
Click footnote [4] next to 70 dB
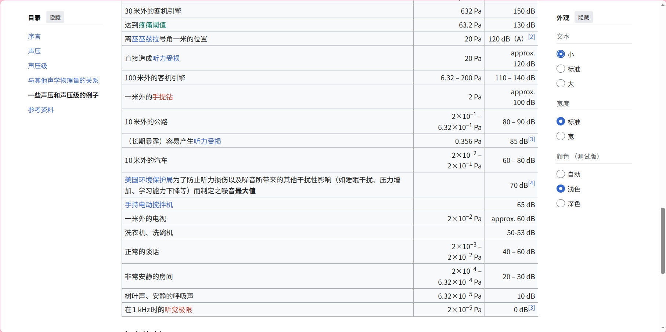[532, 183]
